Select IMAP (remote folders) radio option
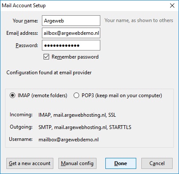 [12, 95]
